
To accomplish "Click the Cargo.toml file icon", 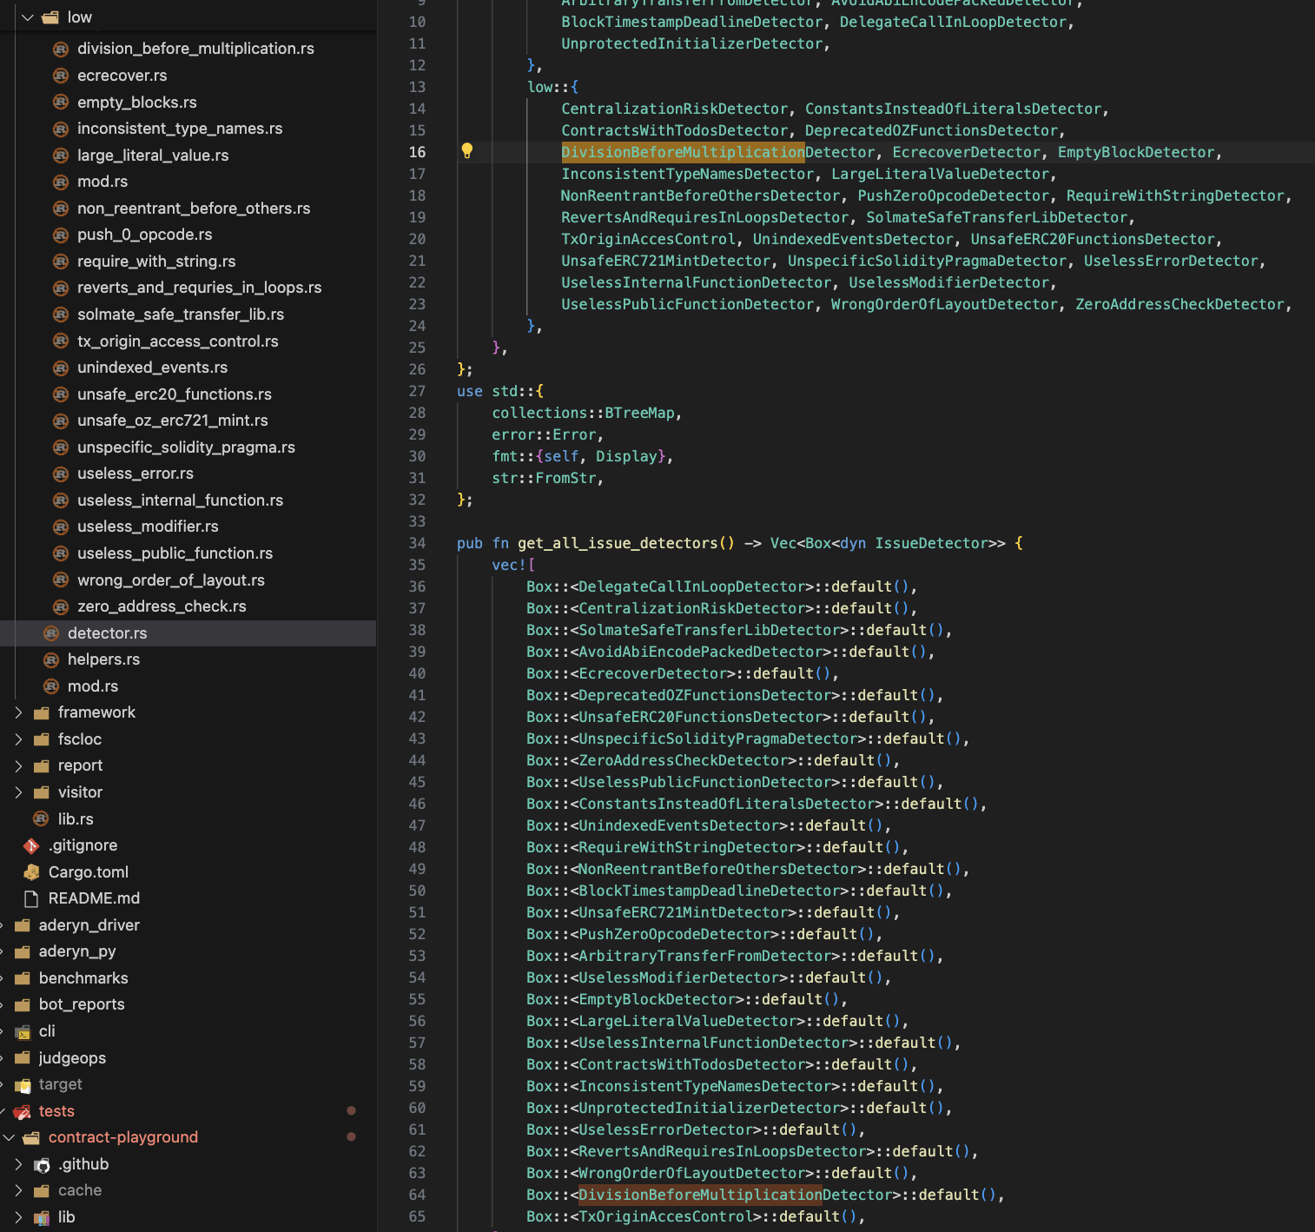I will [x=31, y=872].
